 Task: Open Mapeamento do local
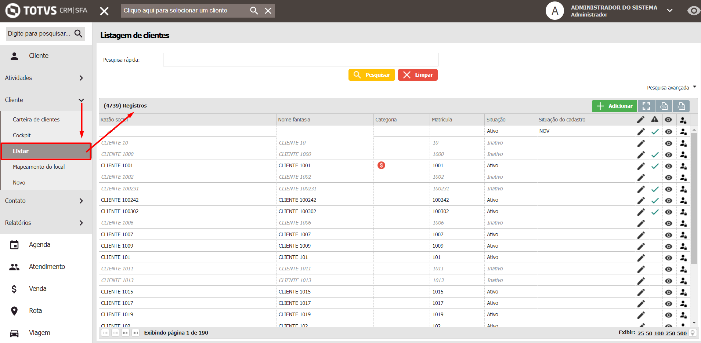(39, 167)
